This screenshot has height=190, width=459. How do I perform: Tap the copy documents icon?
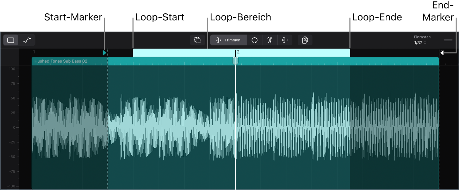pos(305,40)
